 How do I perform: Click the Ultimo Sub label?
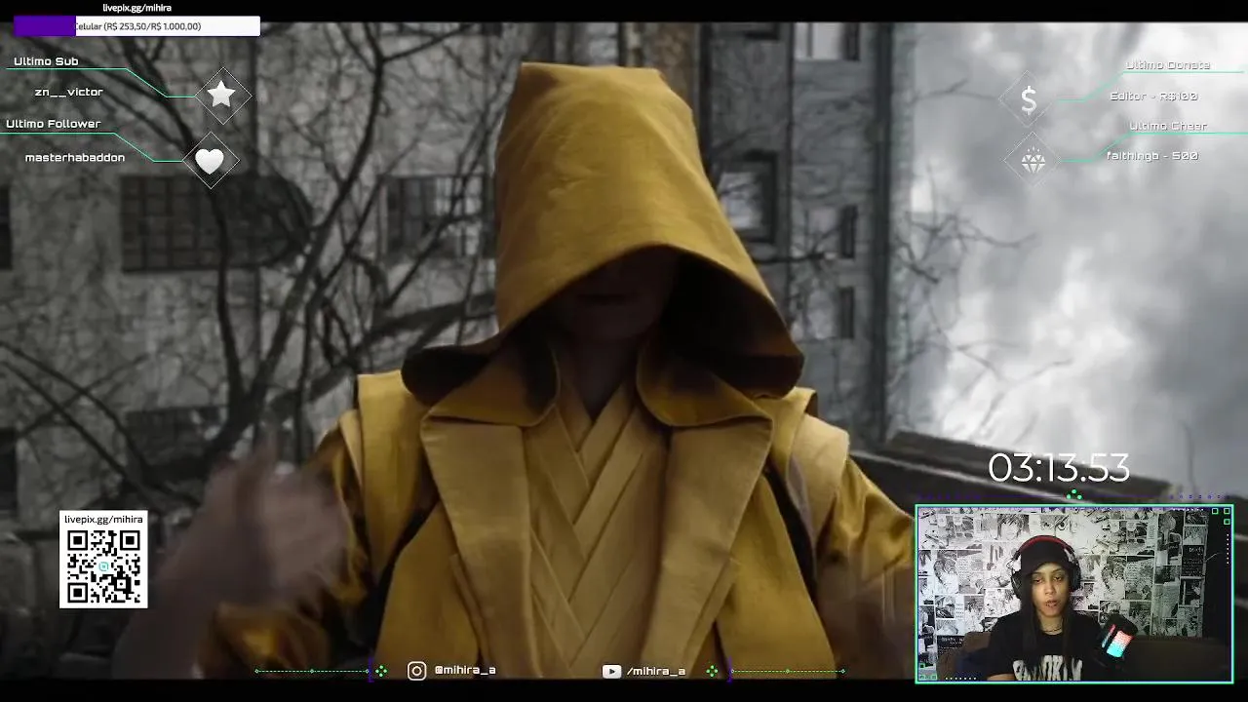[x=46, y=61]
